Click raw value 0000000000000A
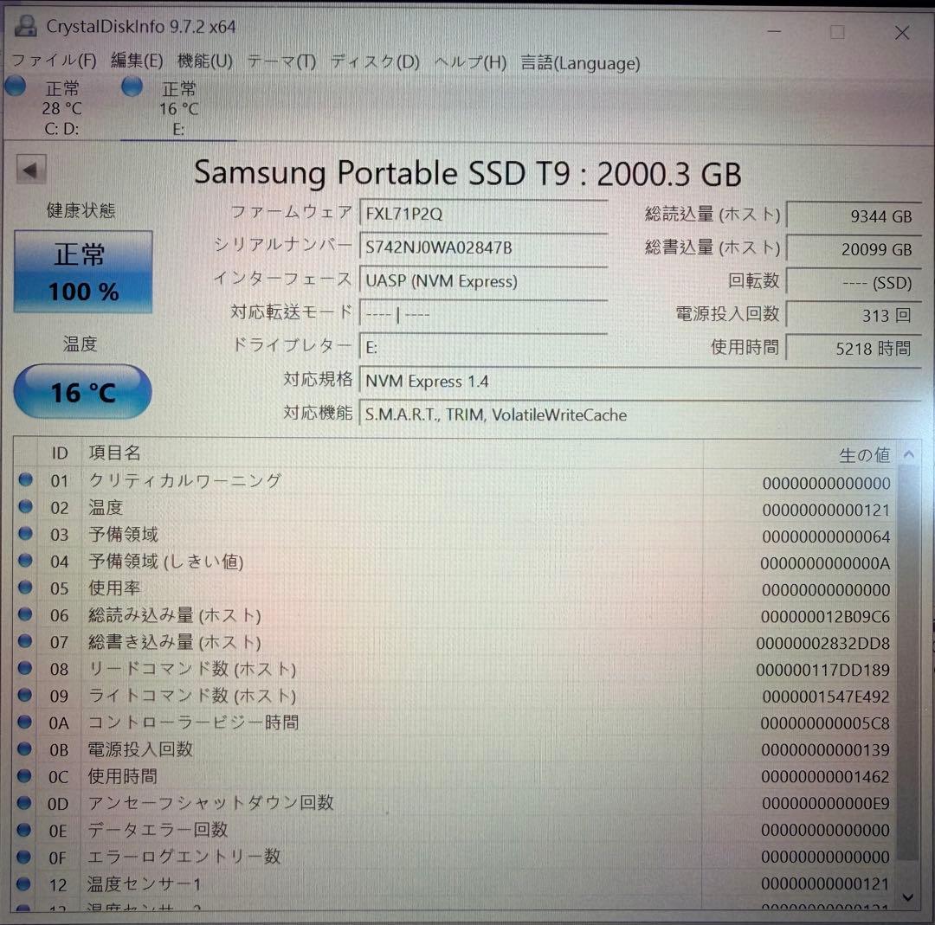 click(825, 563)
